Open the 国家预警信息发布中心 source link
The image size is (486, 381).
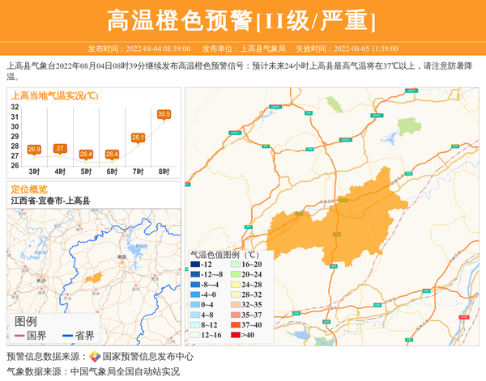[147, 357]
